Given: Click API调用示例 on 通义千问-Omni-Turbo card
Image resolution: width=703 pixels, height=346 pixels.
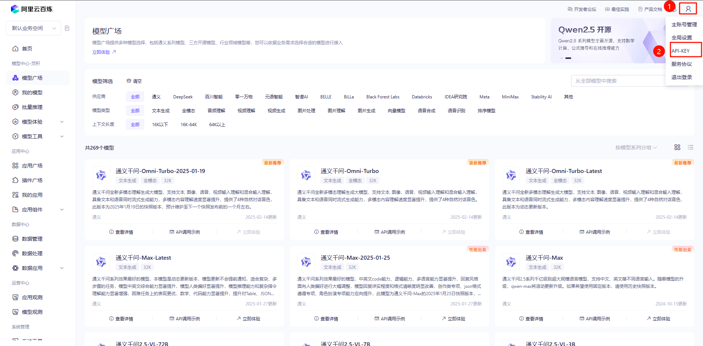Looking at the screenshot, I should [x=390, y=232].
